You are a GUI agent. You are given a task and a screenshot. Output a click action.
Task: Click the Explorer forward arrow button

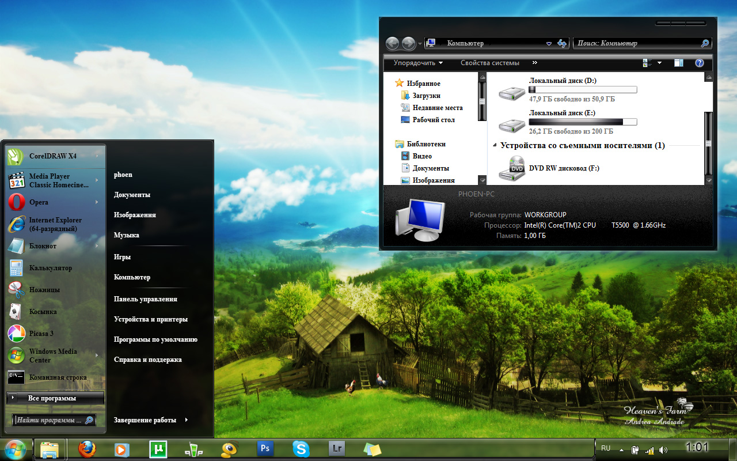tap(408, 43)
